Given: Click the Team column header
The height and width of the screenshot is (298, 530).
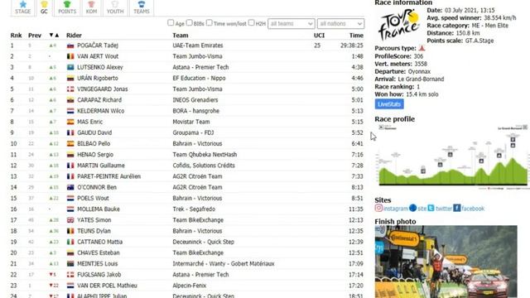Looking at the screenshot, I should point(181,35).
